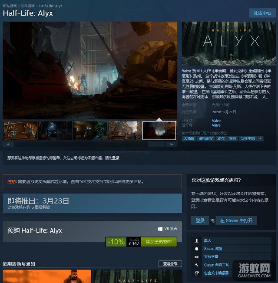Click the single-player person icon
Viewport: 278px width, 283px height.
[196, 240]
